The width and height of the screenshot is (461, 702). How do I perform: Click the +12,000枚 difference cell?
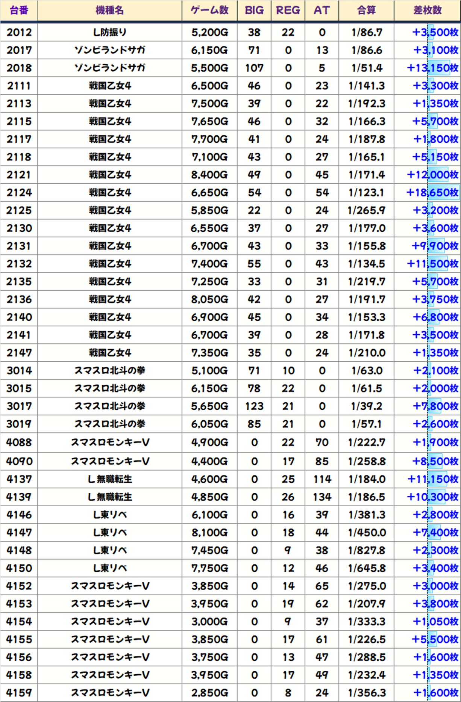pyautogui.click(x=432, y=175)
